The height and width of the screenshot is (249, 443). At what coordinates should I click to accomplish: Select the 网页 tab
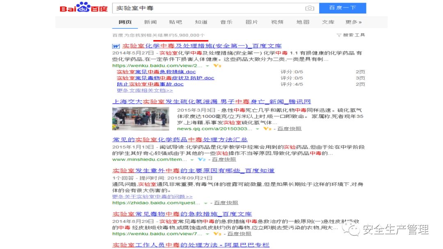[x=125, y=22]
